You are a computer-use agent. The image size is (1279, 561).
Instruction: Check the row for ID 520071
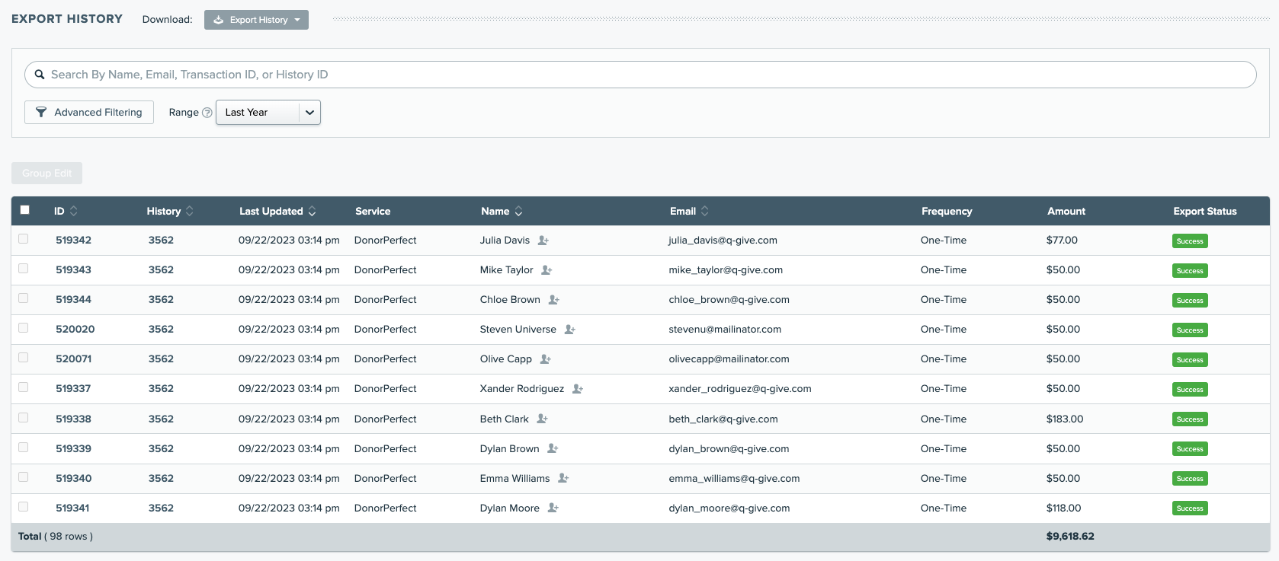click(24, 358)
